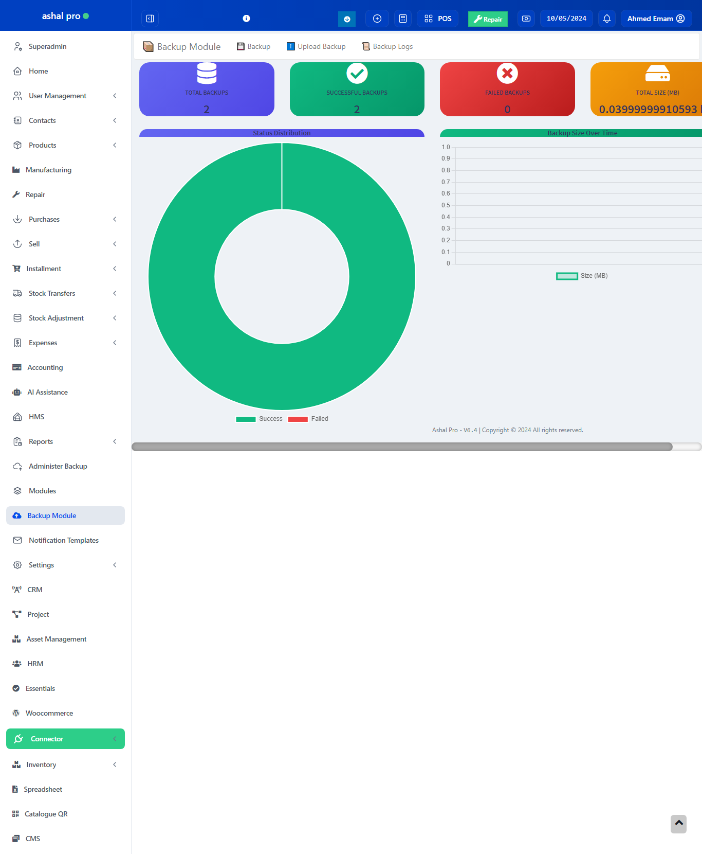
Task: Click the blue download arrow icon
Action: [347, 19]
